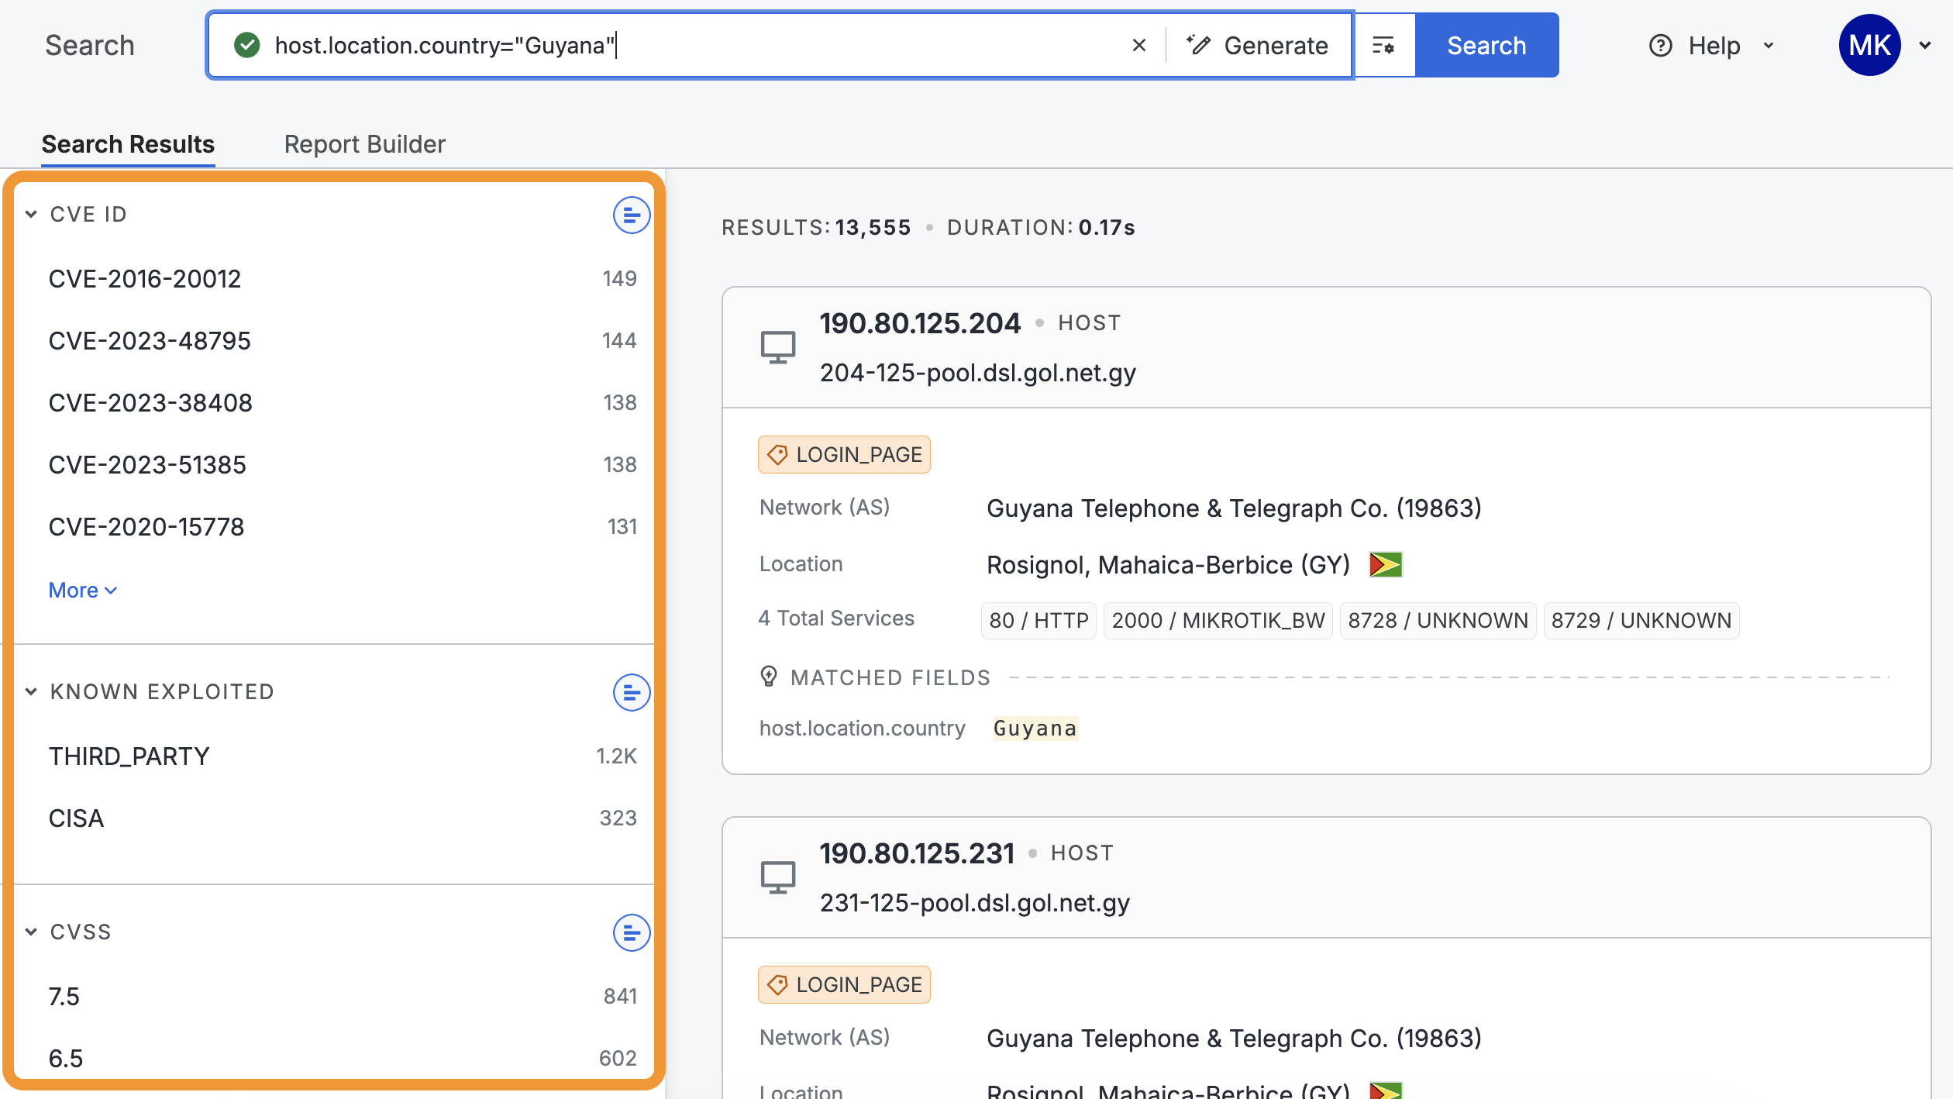Switch to Report Builder tab

(364, 144)
